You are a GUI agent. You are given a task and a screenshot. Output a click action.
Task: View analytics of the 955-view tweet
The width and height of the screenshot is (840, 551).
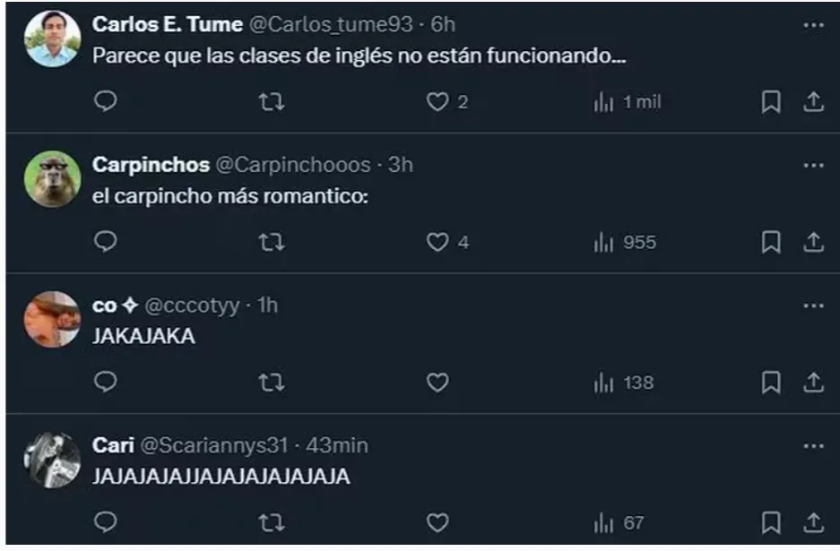(x=625, y=242)
